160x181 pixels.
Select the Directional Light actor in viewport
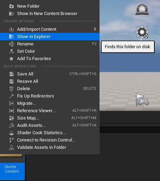click(x=142, y=32)
